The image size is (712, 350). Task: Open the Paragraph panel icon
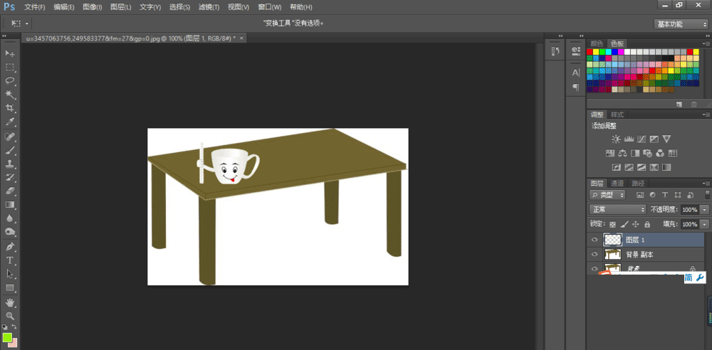click(576, 87)
